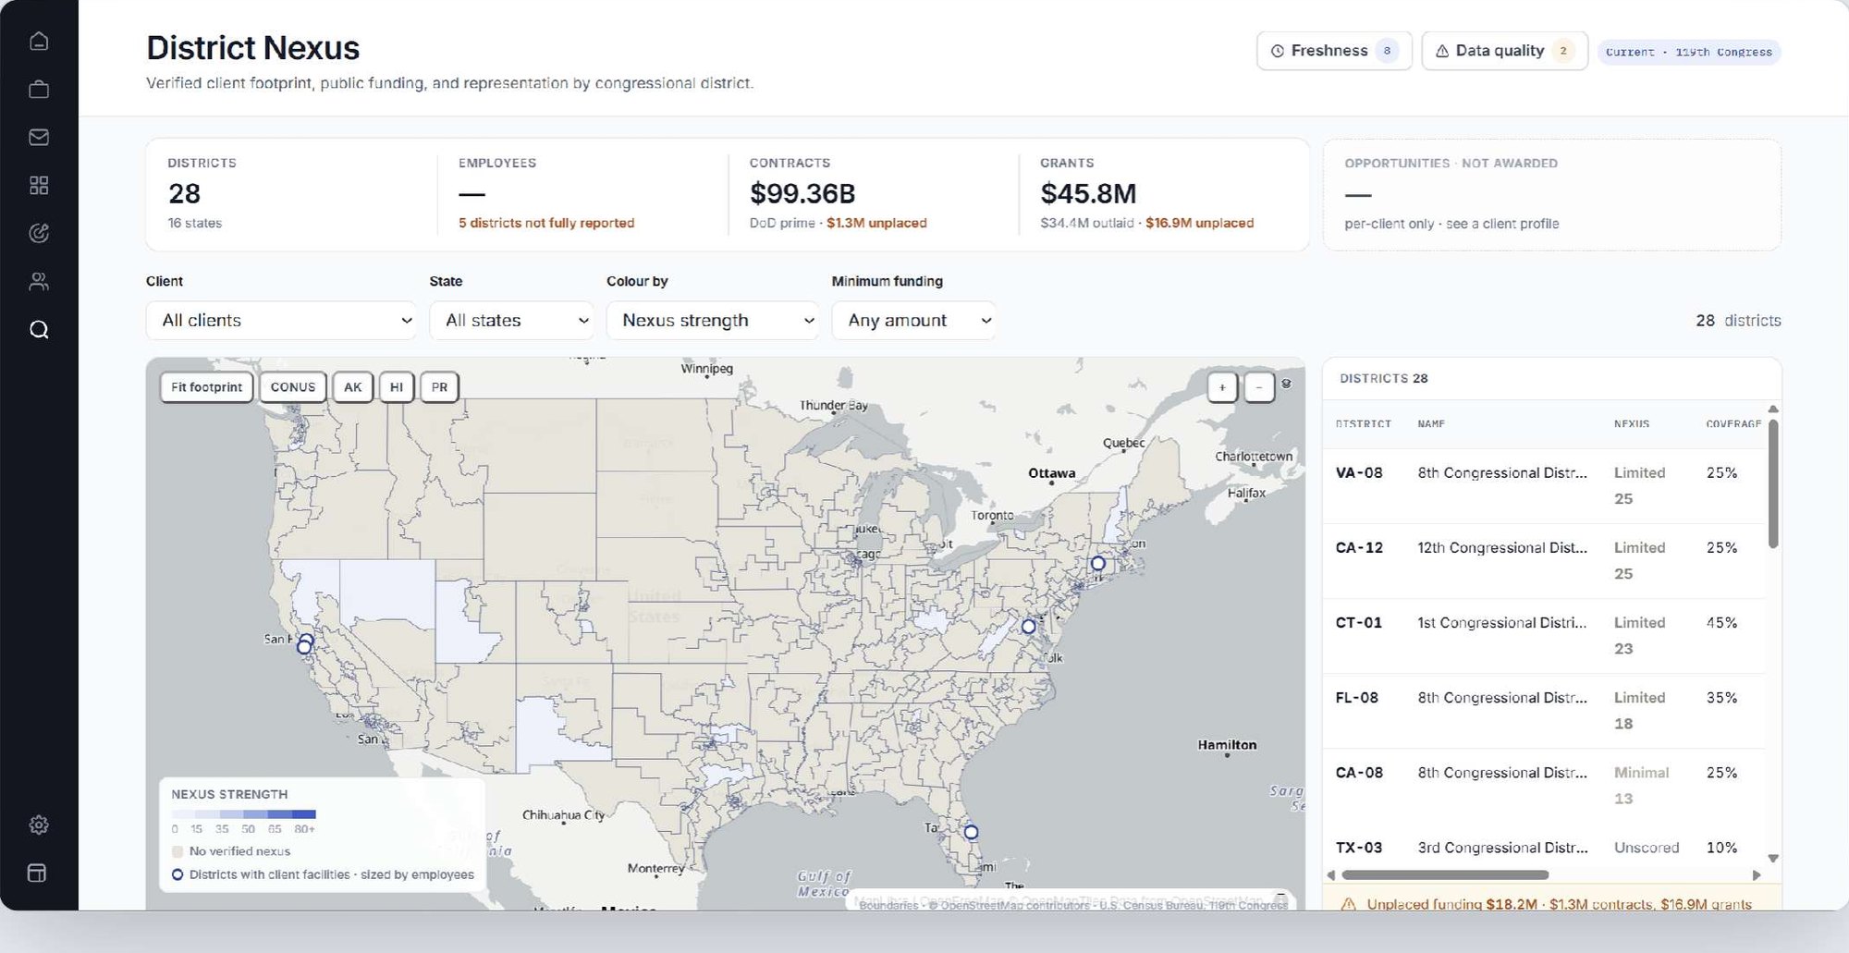Select the FL-08 district row

(1544, 711)
